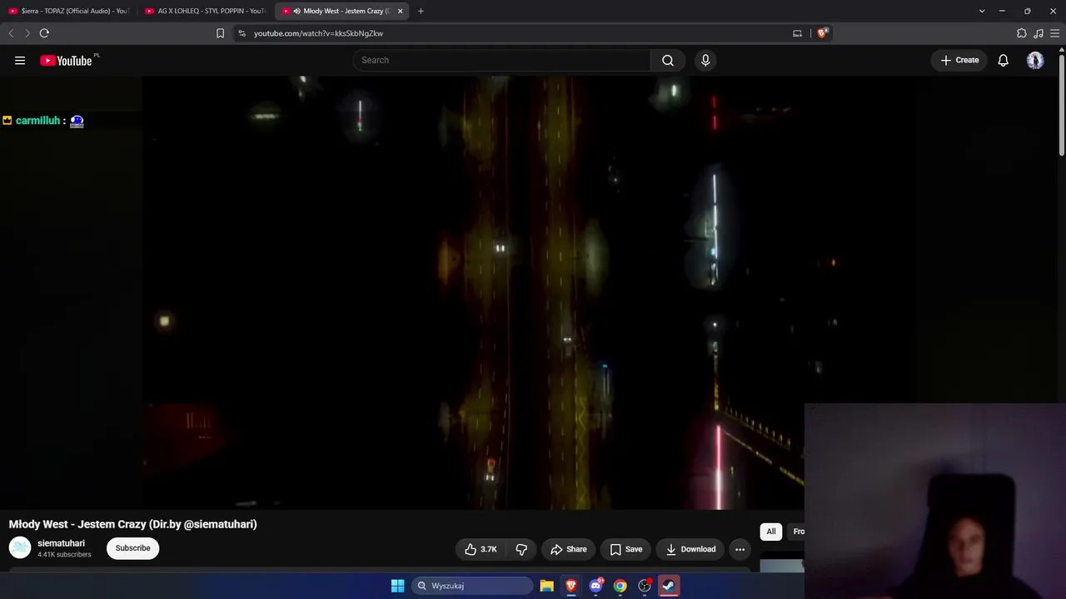The height and width of the screenshot is (599, 1066).
Task: Go forward in browser history
Action: click(27, 33)
